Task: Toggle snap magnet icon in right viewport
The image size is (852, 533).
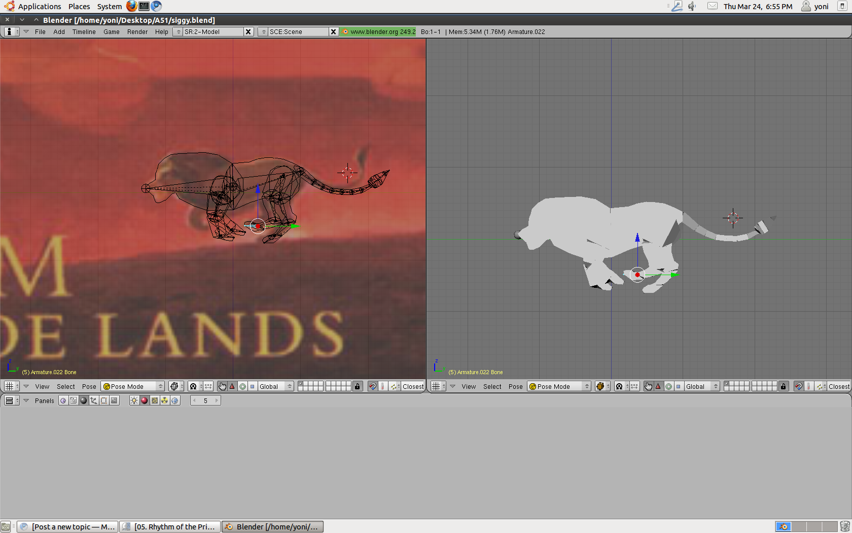Action: tap(798, 386)
